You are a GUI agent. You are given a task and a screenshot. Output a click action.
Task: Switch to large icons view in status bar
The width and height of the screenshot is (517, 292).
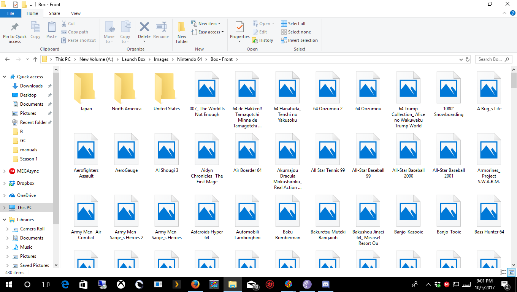coord(512,272)
